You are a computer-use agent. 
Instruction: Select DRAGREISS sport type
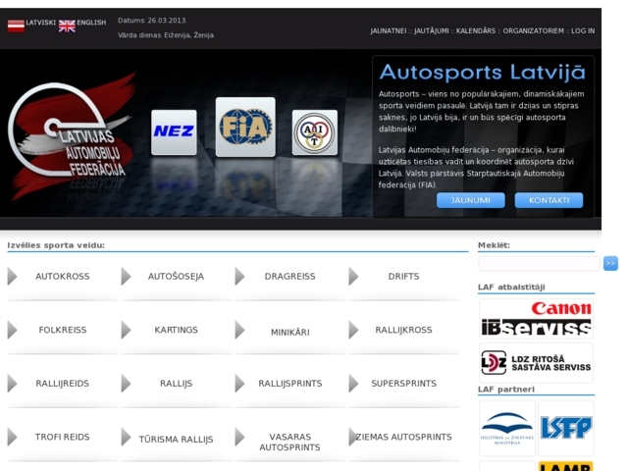pyautogui.click(x=290, y=277)
